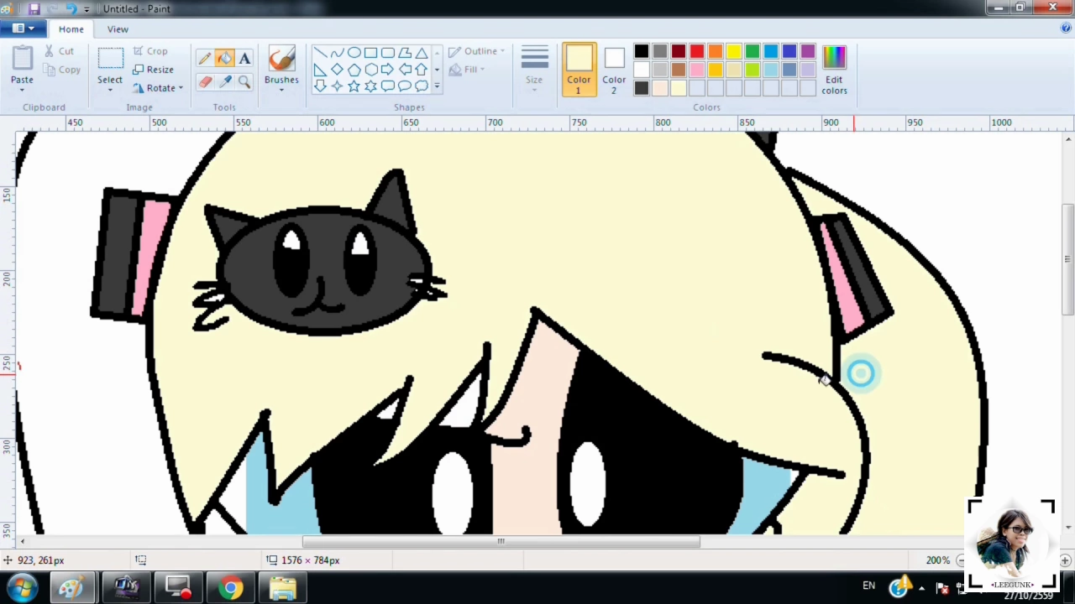Pick the purple color swatch
This screenshot has height=604, width=1075.
click(808, 52)
